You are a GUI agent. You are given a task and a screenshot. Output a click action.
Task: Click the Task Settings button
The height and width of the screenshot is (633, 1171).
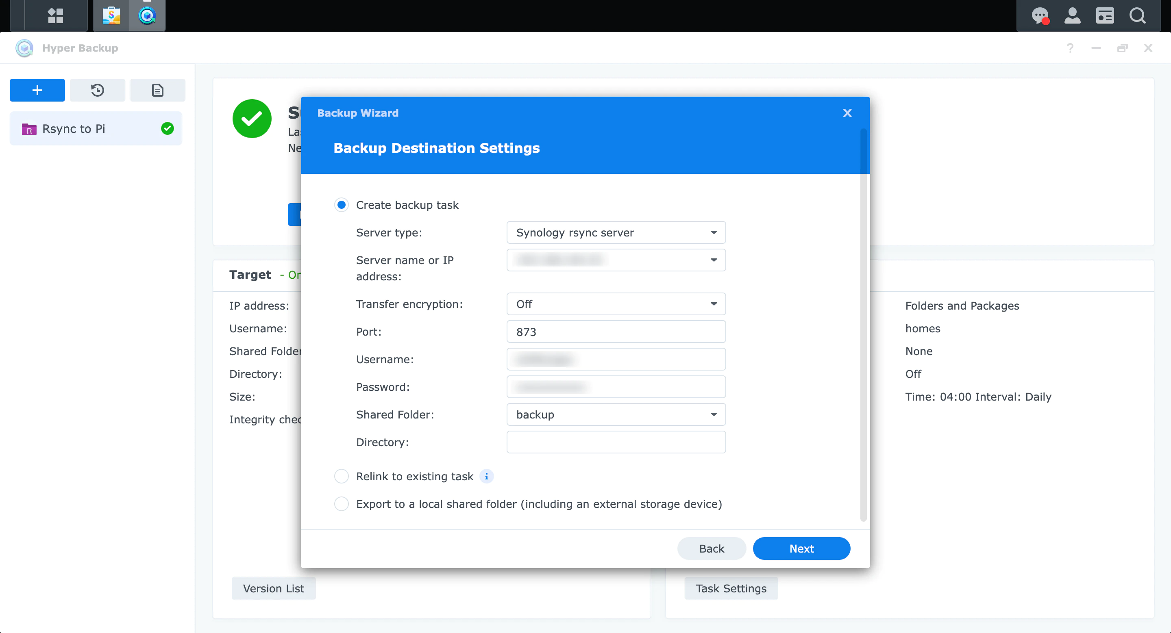pyautogui.click(x=731, y=588)
